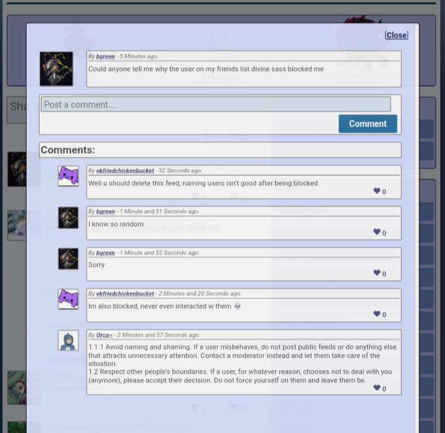Click the avatar beside 'Im also blocked' comment

(68, 299)
